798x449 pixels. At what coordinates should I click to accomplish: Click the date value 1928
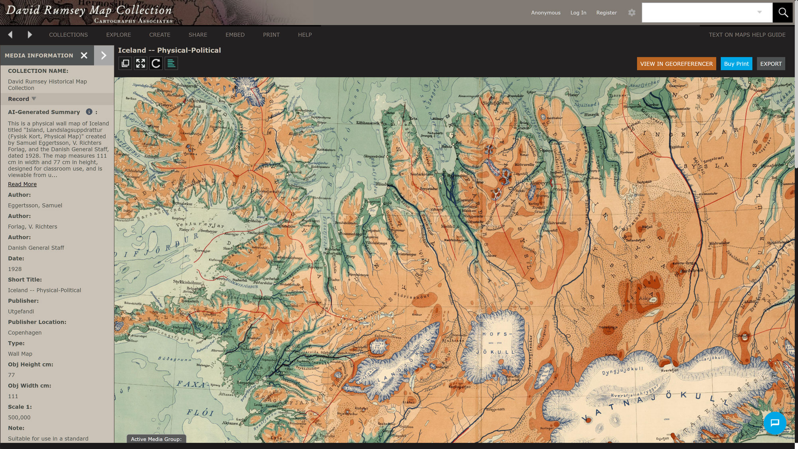tap(15, 269)
